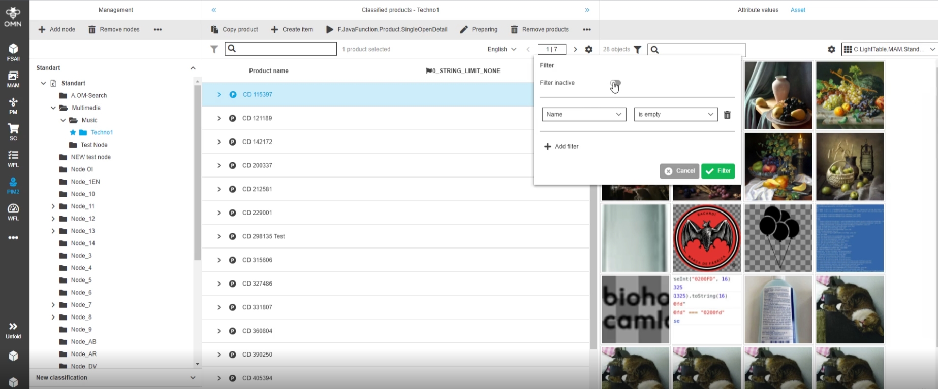
Task: Open the PM module in sidebar
Action: click(13, 106)
